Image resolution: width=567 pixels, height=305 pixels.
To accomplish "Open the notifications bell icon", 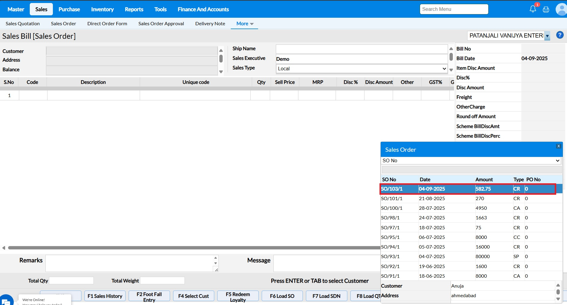I will pyautogui.click(x=533, y=9).
